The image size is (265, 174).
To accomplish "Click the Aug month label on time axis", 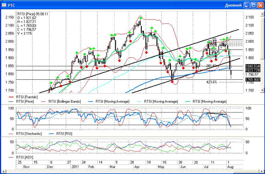I will point(230,167).
